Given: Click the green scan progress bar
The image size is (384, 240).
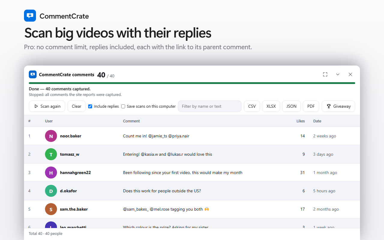Looking at the screenshot, I should point(192,83).
